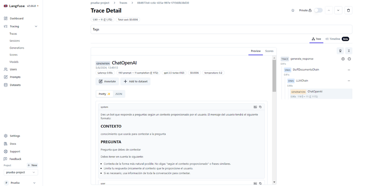
Task: Delete the trace via the trash icon
Action: [348, 10]
